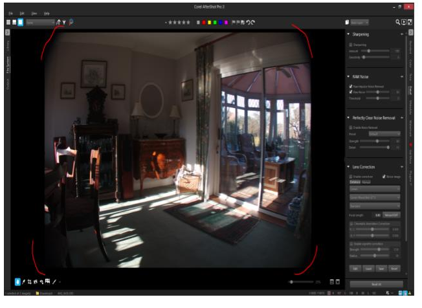Screen dimensions: 422x308
Task: Click the sort direction arrow icon
Action: [x=58, y=23]
